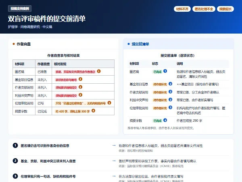Click 作者贡献说明 in the right checklist

(x=139, y=92)
